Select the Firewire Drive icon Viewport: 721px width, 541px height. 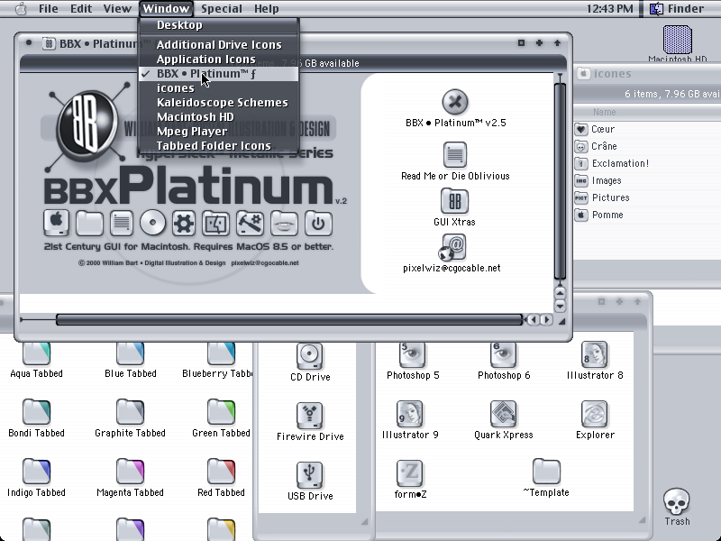tap(310, 416)
